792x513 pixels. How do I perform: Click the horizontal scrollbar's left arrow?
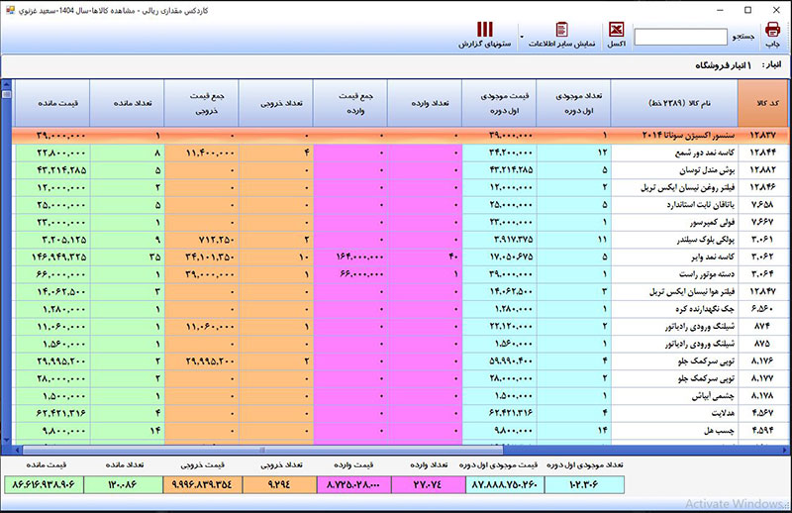coord(18,450)
